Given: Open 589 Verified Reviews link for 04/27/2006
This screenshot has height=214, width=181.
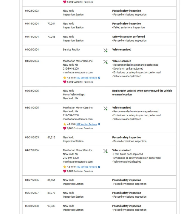Looking at the screenshot, I should coord(86,167).
